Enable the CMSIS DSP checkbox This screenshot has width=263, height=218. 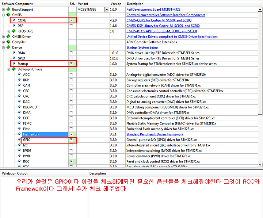click(71, 26)
